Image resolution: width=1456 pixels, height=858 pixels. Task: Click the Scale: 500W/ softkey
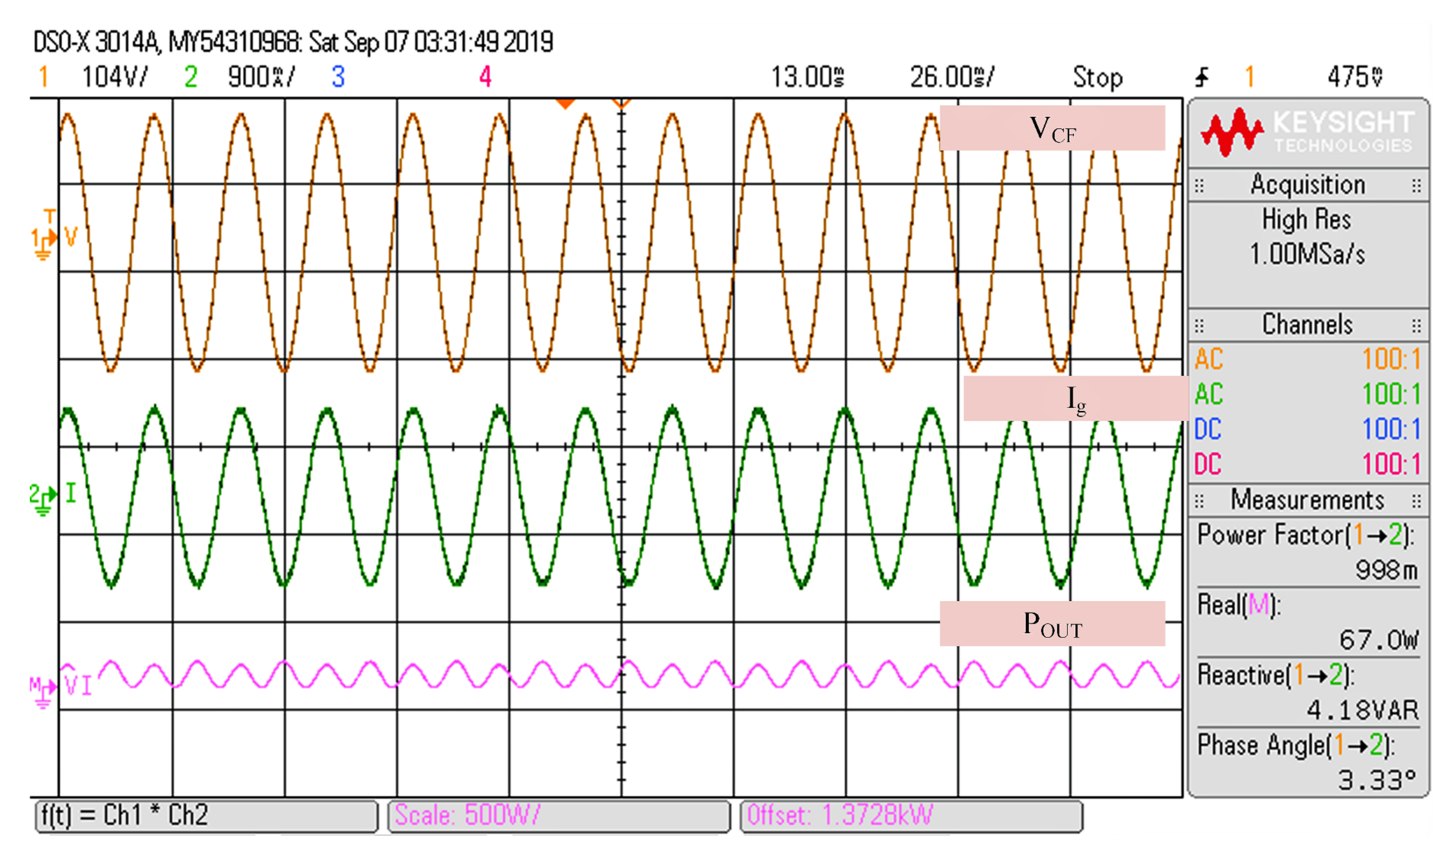pyautogui.click(x=559, y=817)
